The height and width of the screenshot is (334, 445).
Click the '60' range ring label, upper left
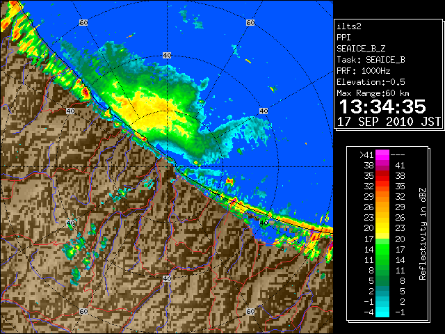83,22
